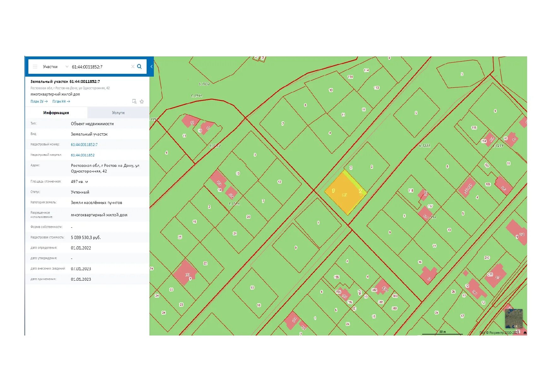Screen dimensions: 553x391
Task: Click map zone label '6.1939'
Action: pyautogui.click(x=204, y=84)
